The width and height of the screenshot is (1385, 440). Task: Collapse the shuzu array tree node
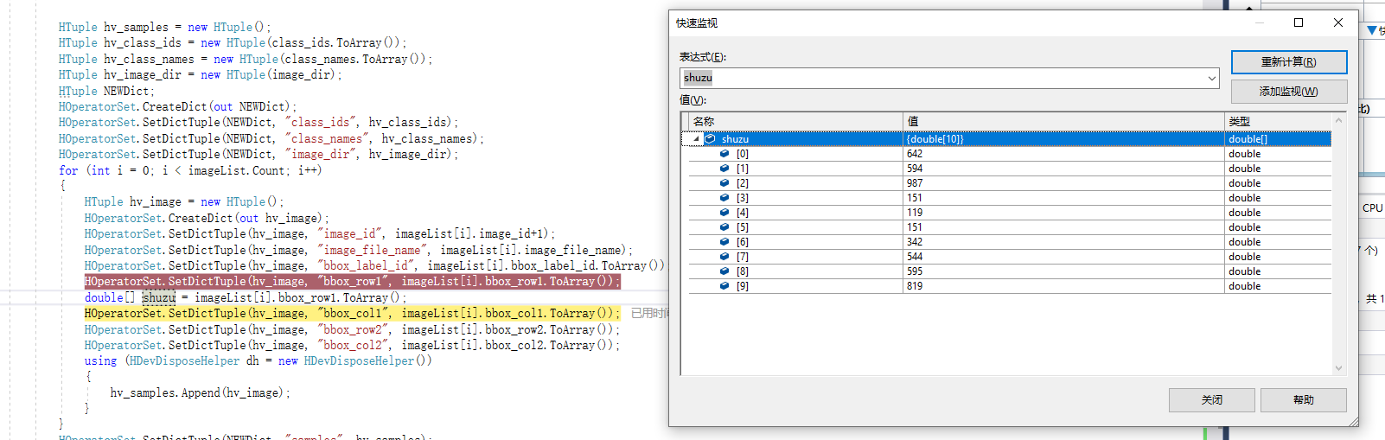coord(696,139)
